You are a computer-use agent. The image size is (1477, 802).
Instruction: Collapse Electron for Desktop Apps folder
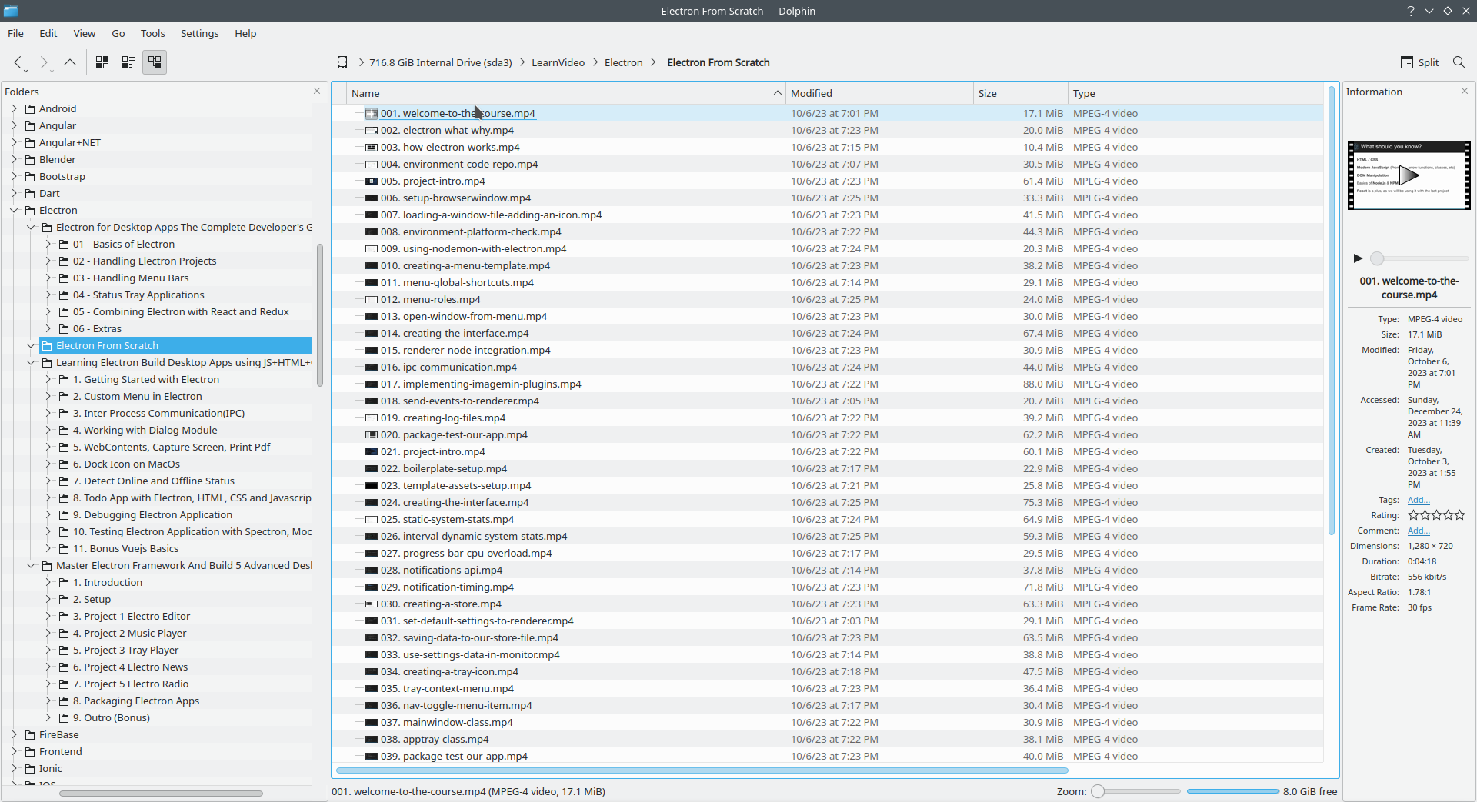click(31, 228)
